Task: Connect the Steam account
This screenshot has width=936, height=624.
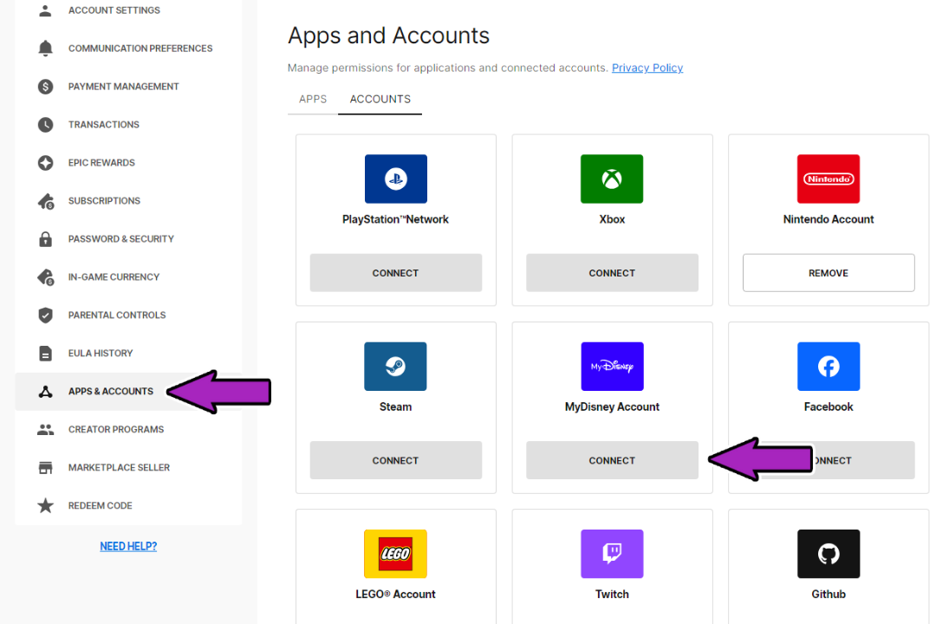Action: (x=395, y=460)
